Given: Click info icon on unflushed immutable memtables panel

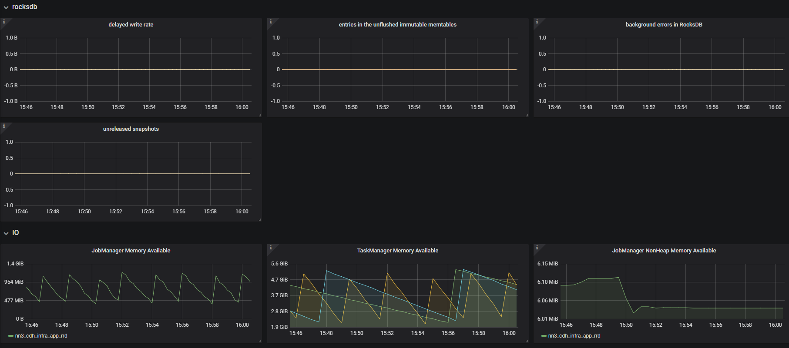Looking at the screenshot, I should 270,21.
